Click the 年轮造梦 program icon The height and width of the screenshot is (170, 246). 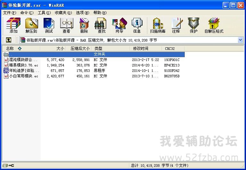[6, 71]
